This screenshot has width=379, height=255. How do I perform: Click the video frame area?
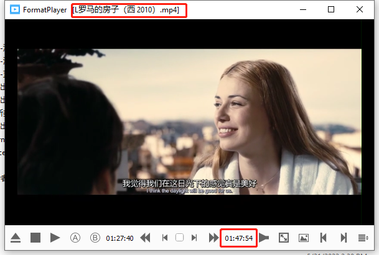[x=189, y=122]
